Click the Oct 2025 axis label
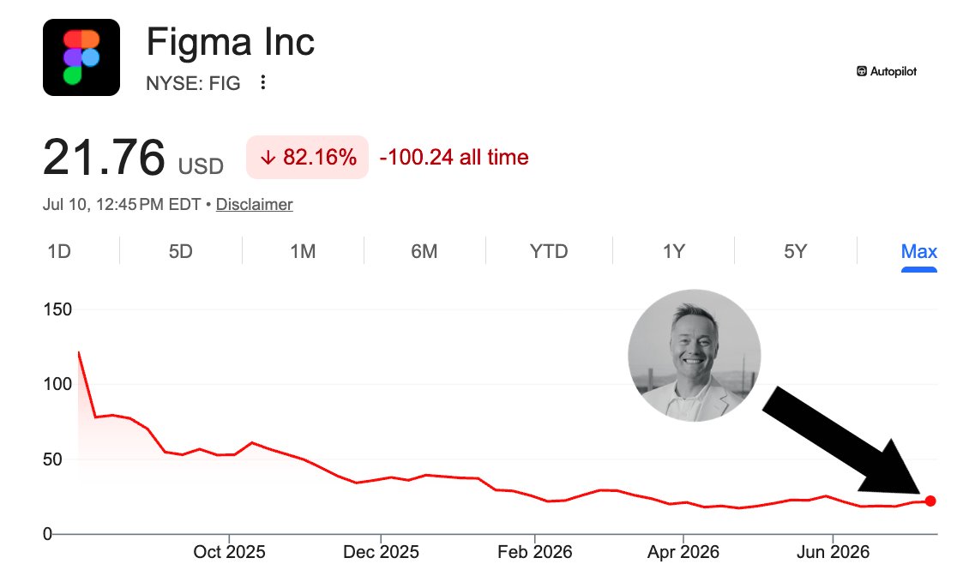The height and width of the screenshot is (576, 957). point(229,552)
